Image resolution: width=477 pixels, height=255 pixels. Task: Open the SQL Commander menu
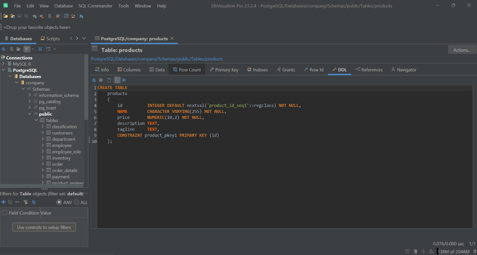point(95,6)
